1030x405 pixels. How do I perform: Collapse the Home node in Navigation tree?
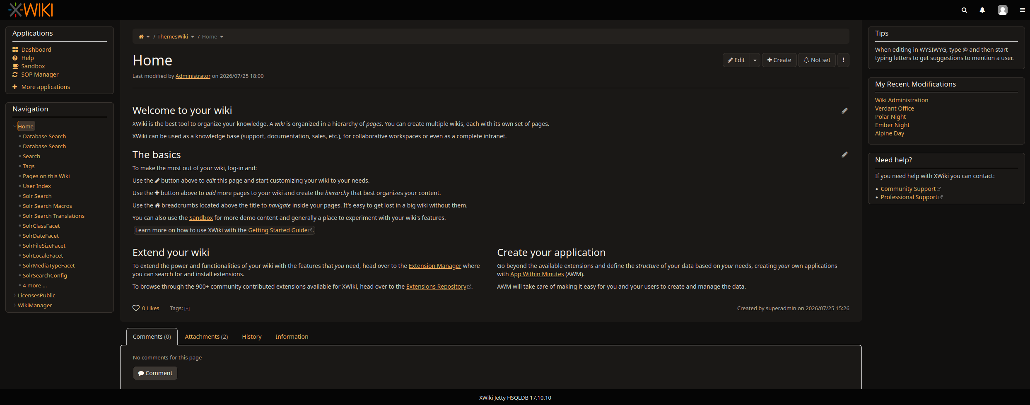coord(15,126)
